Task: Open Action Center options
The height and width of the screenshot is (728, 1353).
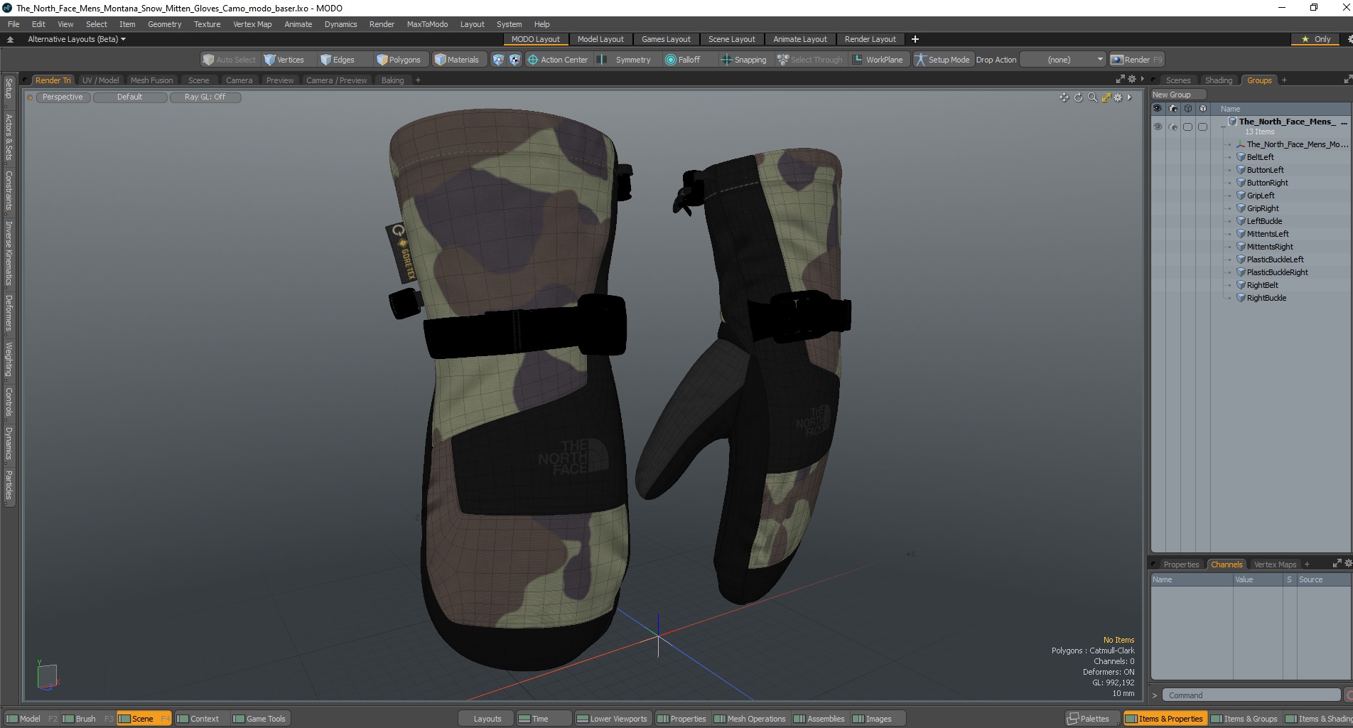Action: coord(558,60)
